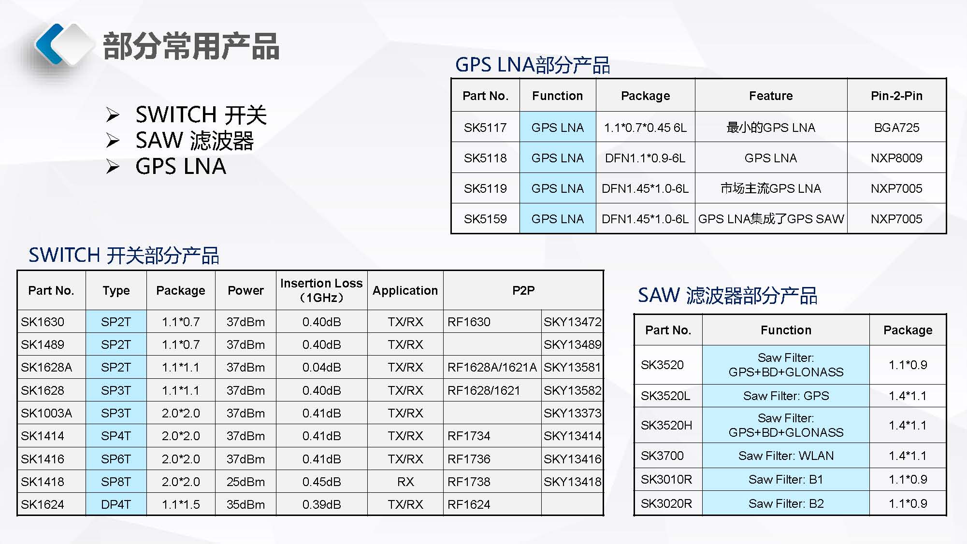Click the Insertion Loss column header

(x=321, y=290)
